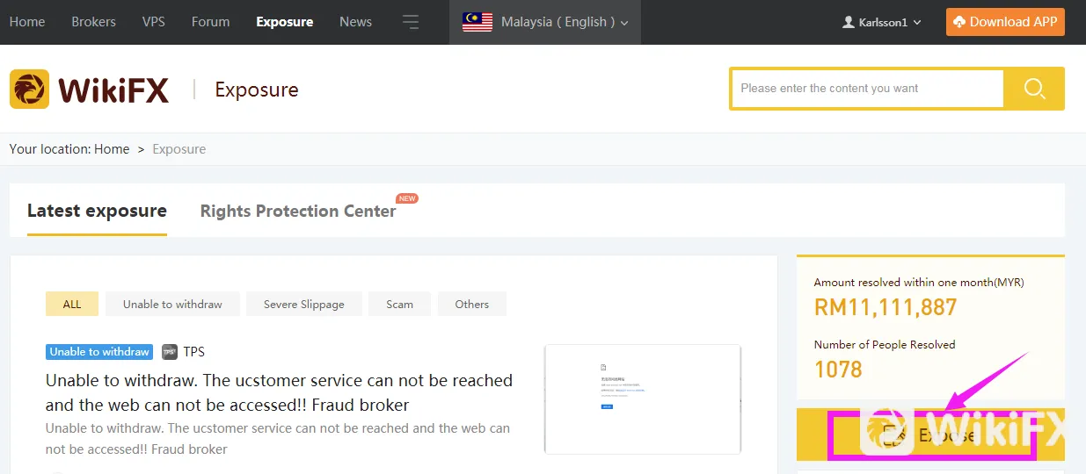Click the search input field
The image size is (1086, 474).
pos(867,89)
